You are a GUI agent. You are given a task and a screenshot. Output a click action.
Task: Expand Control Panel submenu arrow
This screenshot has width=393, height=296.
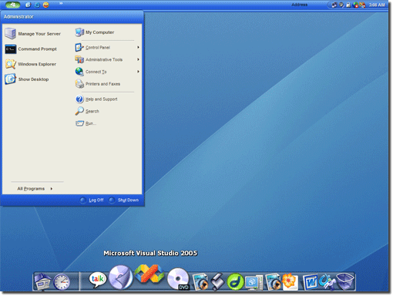[138, 47]
